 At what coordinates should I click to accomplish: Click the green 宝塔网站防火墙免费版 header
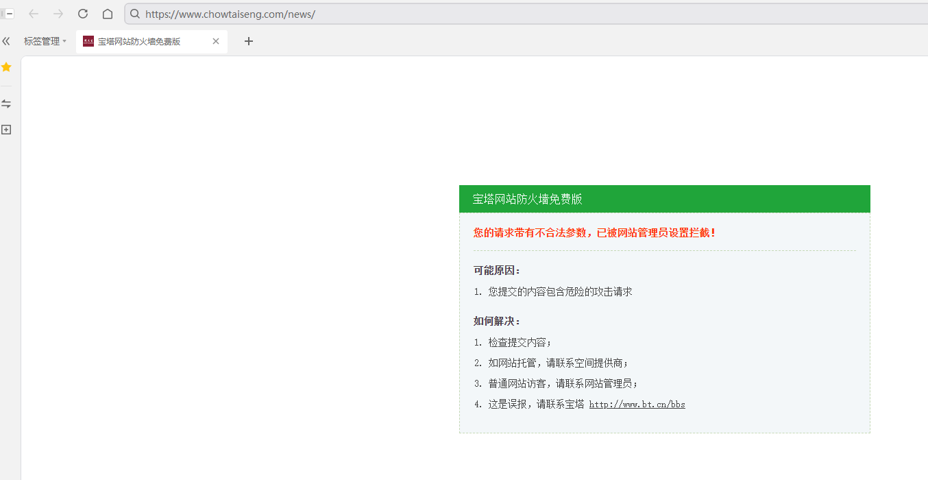pos(665,199)
